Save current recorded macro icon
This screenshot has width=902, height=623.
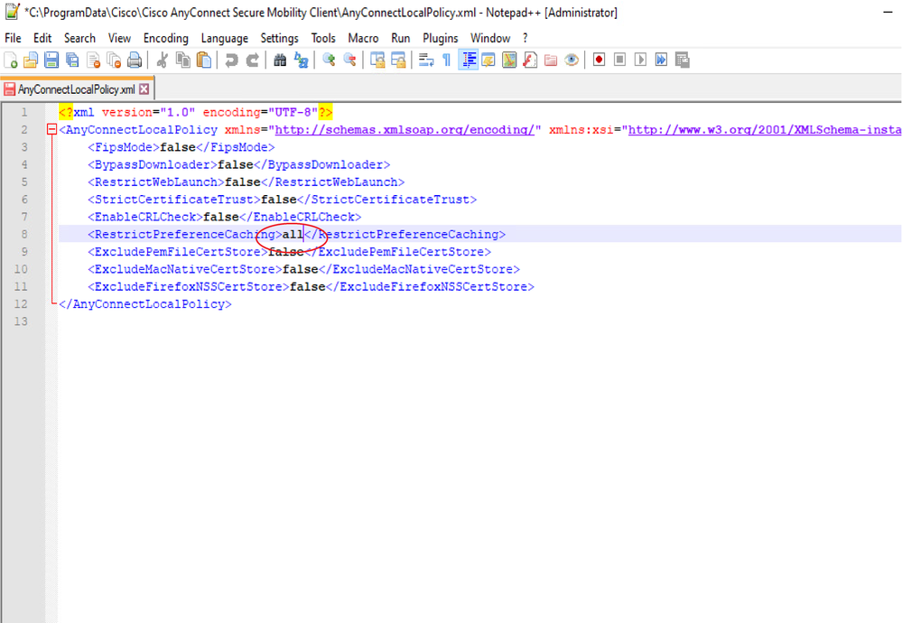pyautogui.click(x=683, y=60)
